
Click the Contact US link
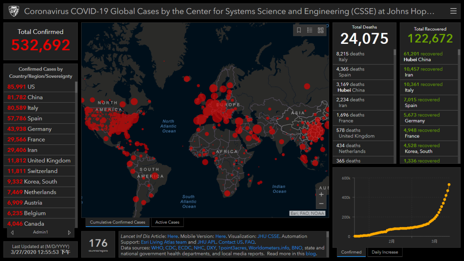[231, 242]
